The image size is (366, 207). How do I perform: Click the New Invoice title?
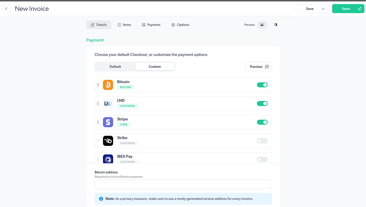(x=32, y=9)
